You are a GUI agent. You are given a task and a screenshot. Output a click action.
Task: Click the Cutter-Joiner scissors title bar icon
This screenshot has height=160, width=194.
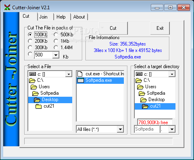7,7
